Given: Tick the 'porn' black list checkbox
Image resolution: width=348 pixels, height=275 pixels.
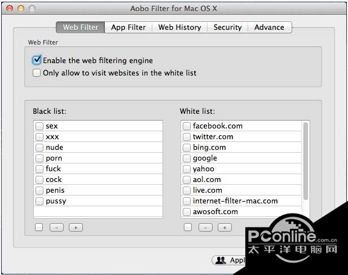Looking at the screenshot, I should 39,158.
